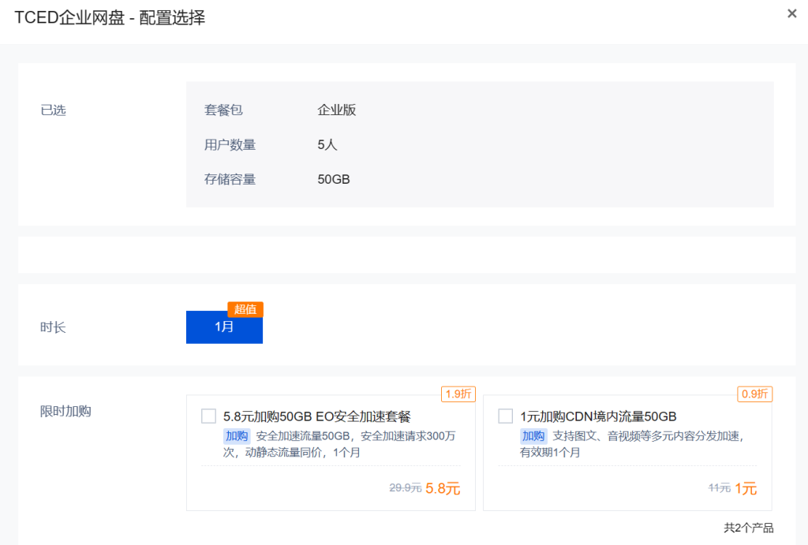Click the struck-through 11元 original price
808x545 pixels.
(719, 488)
